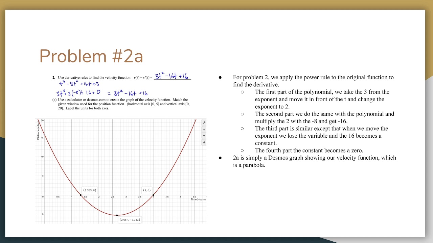The width and height of the screenshot is (433, 243).
Task: Click the gray y-intercept point at 16
Action: (x=44, y=134)
